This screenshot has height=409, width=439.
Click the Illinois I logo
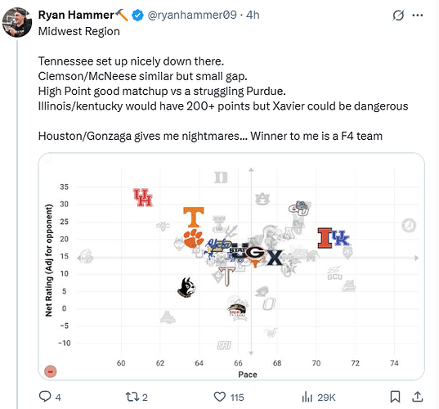325,238
